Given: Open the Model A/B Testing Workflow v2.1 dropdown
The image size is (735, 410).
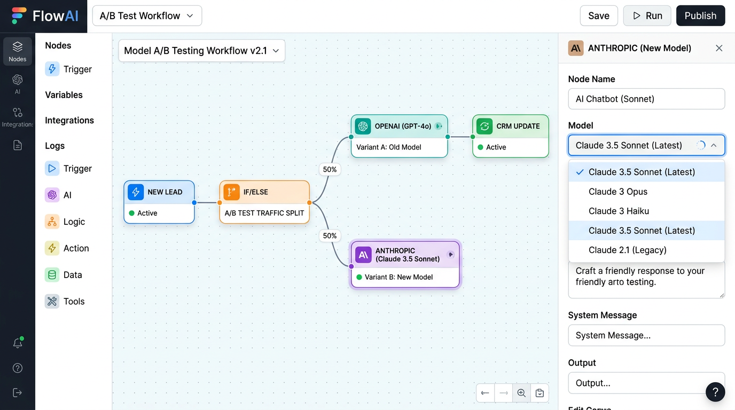Looking at the screenshot, I should 201,51.
